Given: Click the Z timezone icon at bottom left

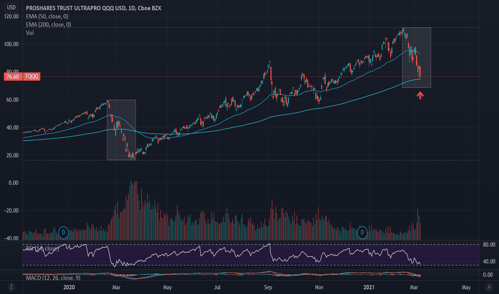Looking at the screenshot, I should (x=11, y=287).
